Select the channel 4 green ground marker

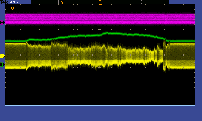(2, 65)
